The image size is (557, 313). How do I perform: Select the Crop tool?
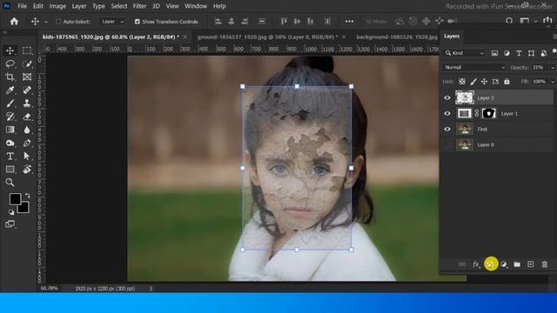tap(10, 77)
